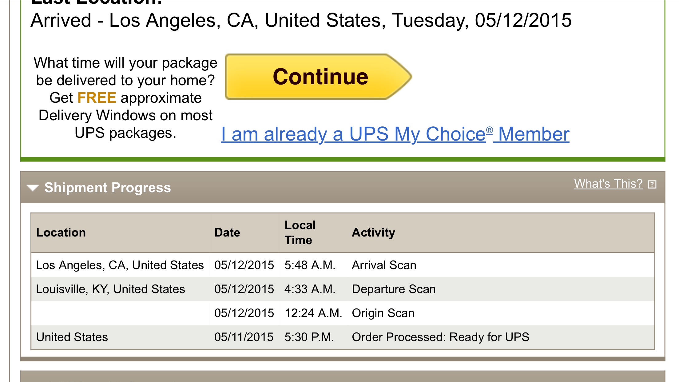Click the 5:48 A.M. time cell

[310, 265]
